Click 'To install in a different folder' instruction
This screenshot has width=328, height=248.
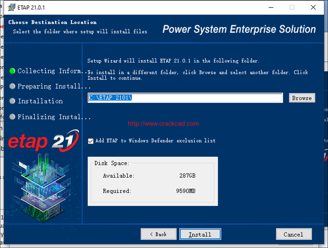tap(198, 75)
